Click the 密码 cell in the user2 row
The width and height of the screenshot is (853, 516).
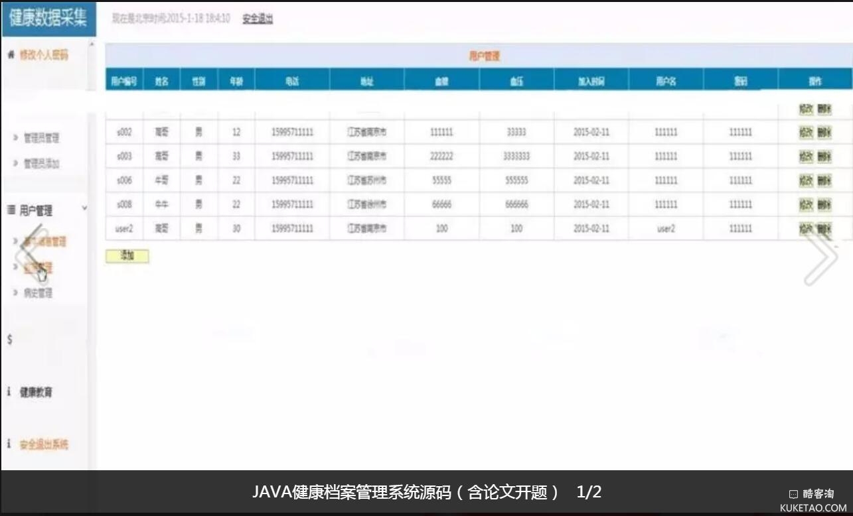click(x=741, y=229)
